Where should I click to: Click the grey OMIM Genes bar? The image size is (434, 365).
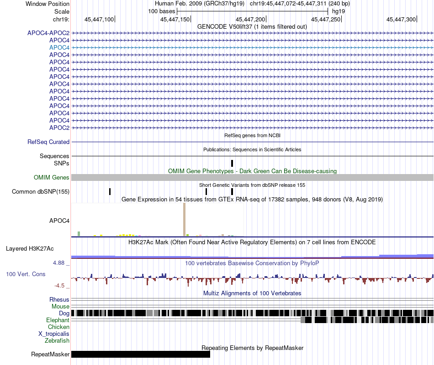[252, 178]
